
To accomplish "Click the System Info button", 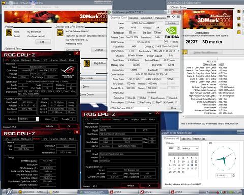I will 73,50.
